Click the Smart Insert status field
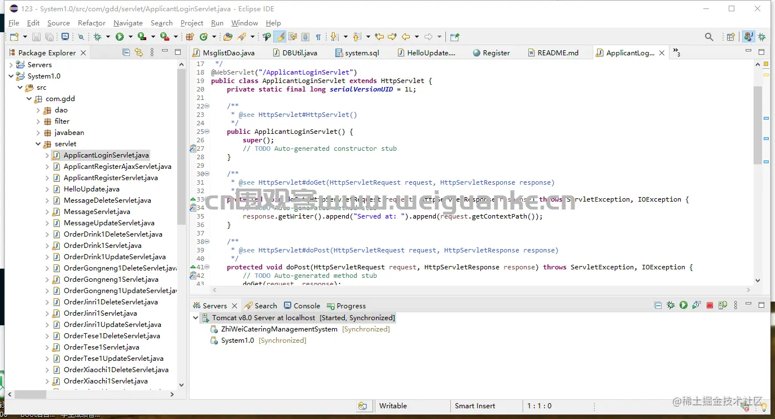 point(475,405)
